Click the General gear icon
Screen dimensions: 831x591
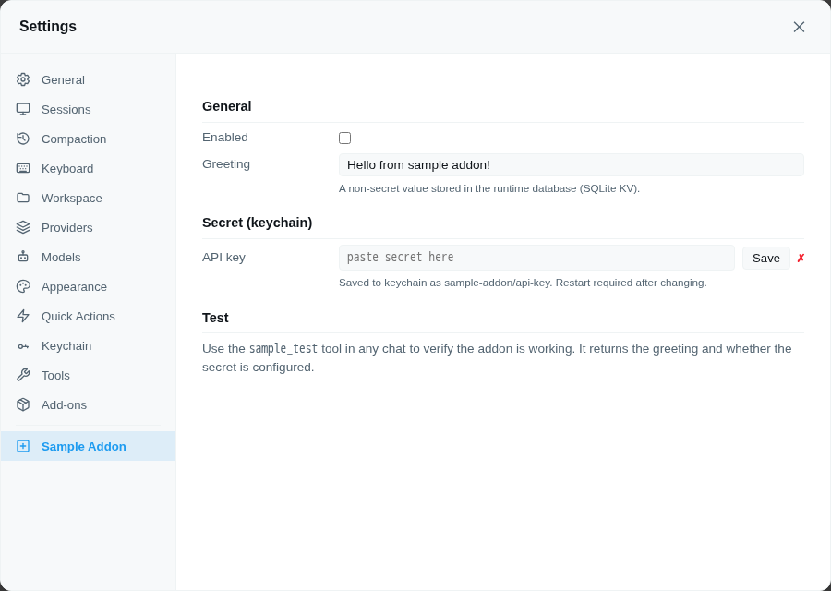click(x=23, y=79)
